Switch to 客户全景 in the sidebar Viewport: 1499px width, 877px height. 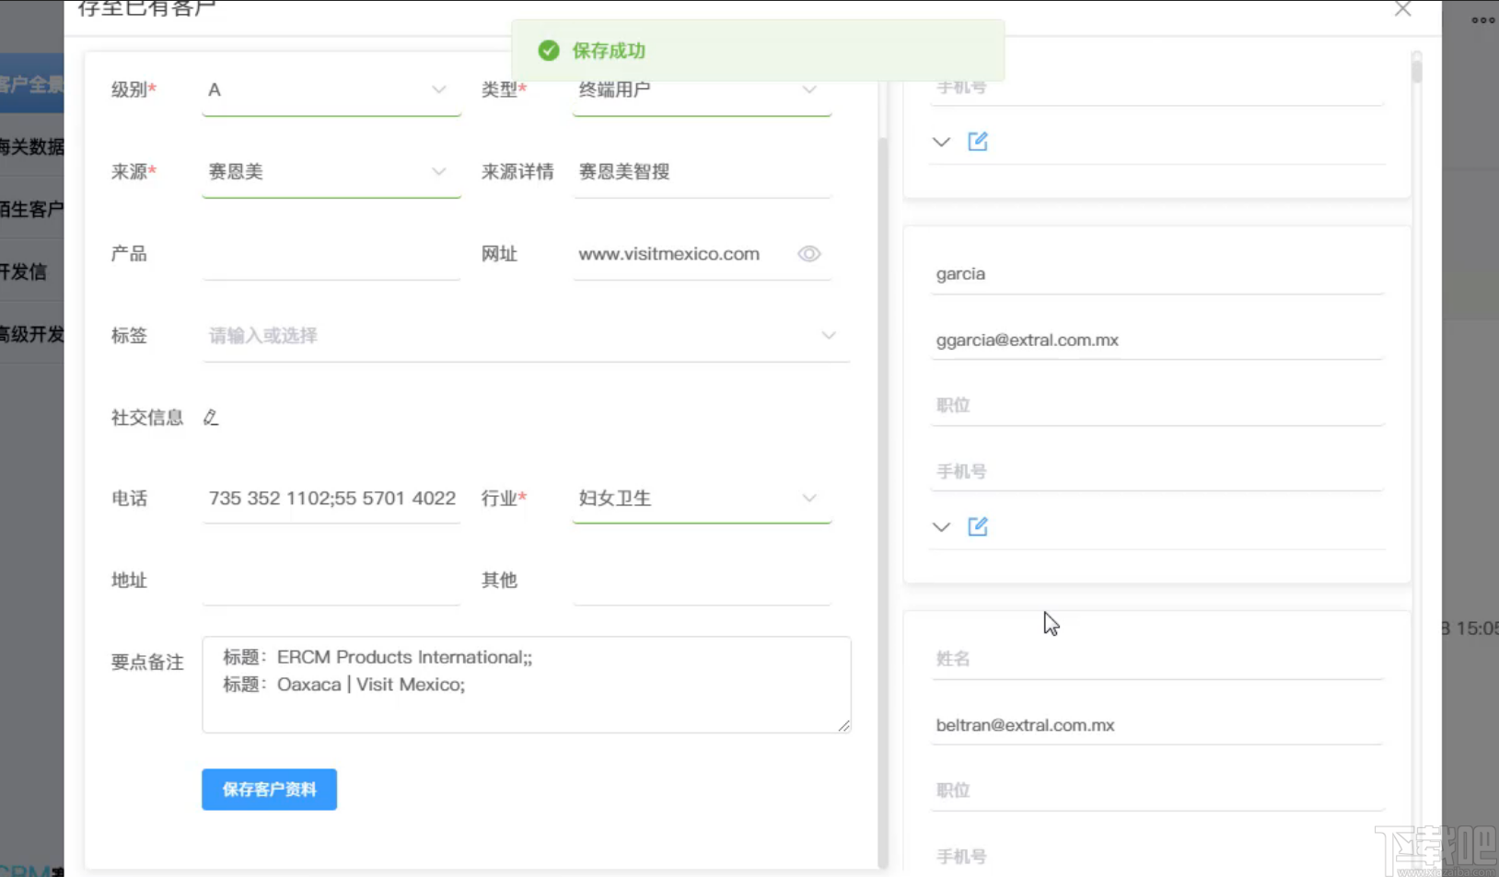click(33, 85)
